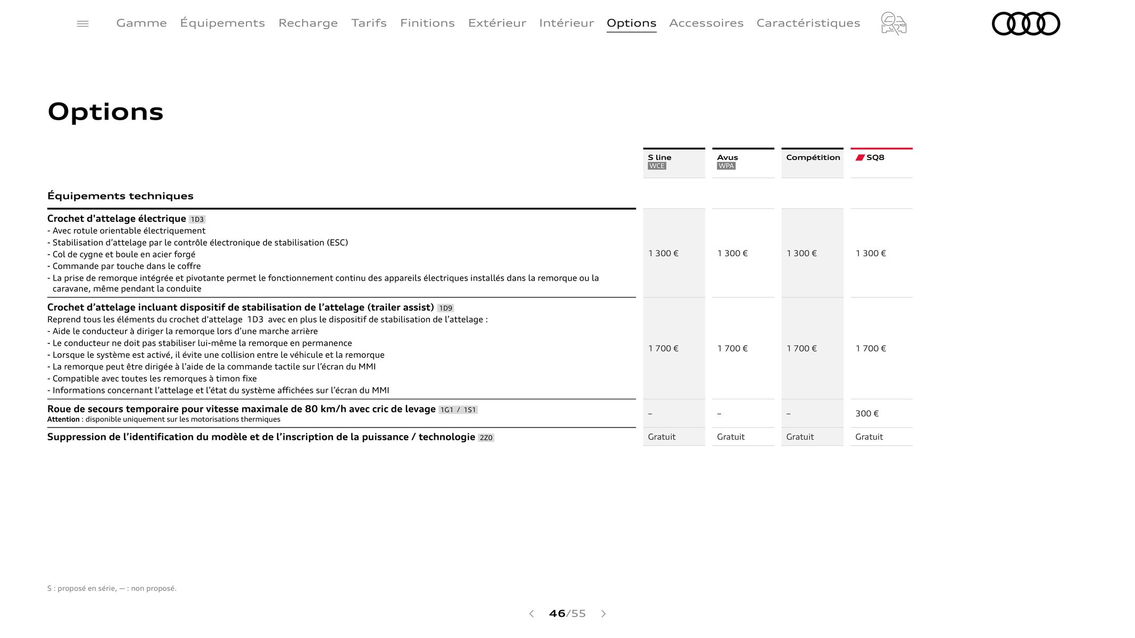Viewport: 1135px width, 638px height.
Task: Click 'Reprend tous les éléments' description line
Action: tap(268, 320)
